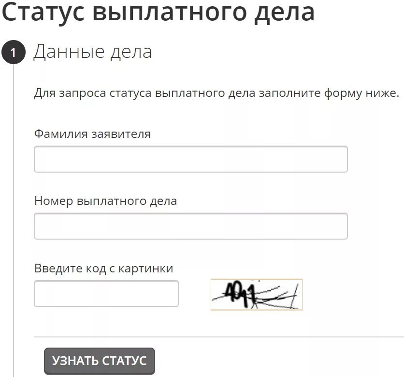Click the step 1 circle icon
404x377 pixels.
click(14, 52)
